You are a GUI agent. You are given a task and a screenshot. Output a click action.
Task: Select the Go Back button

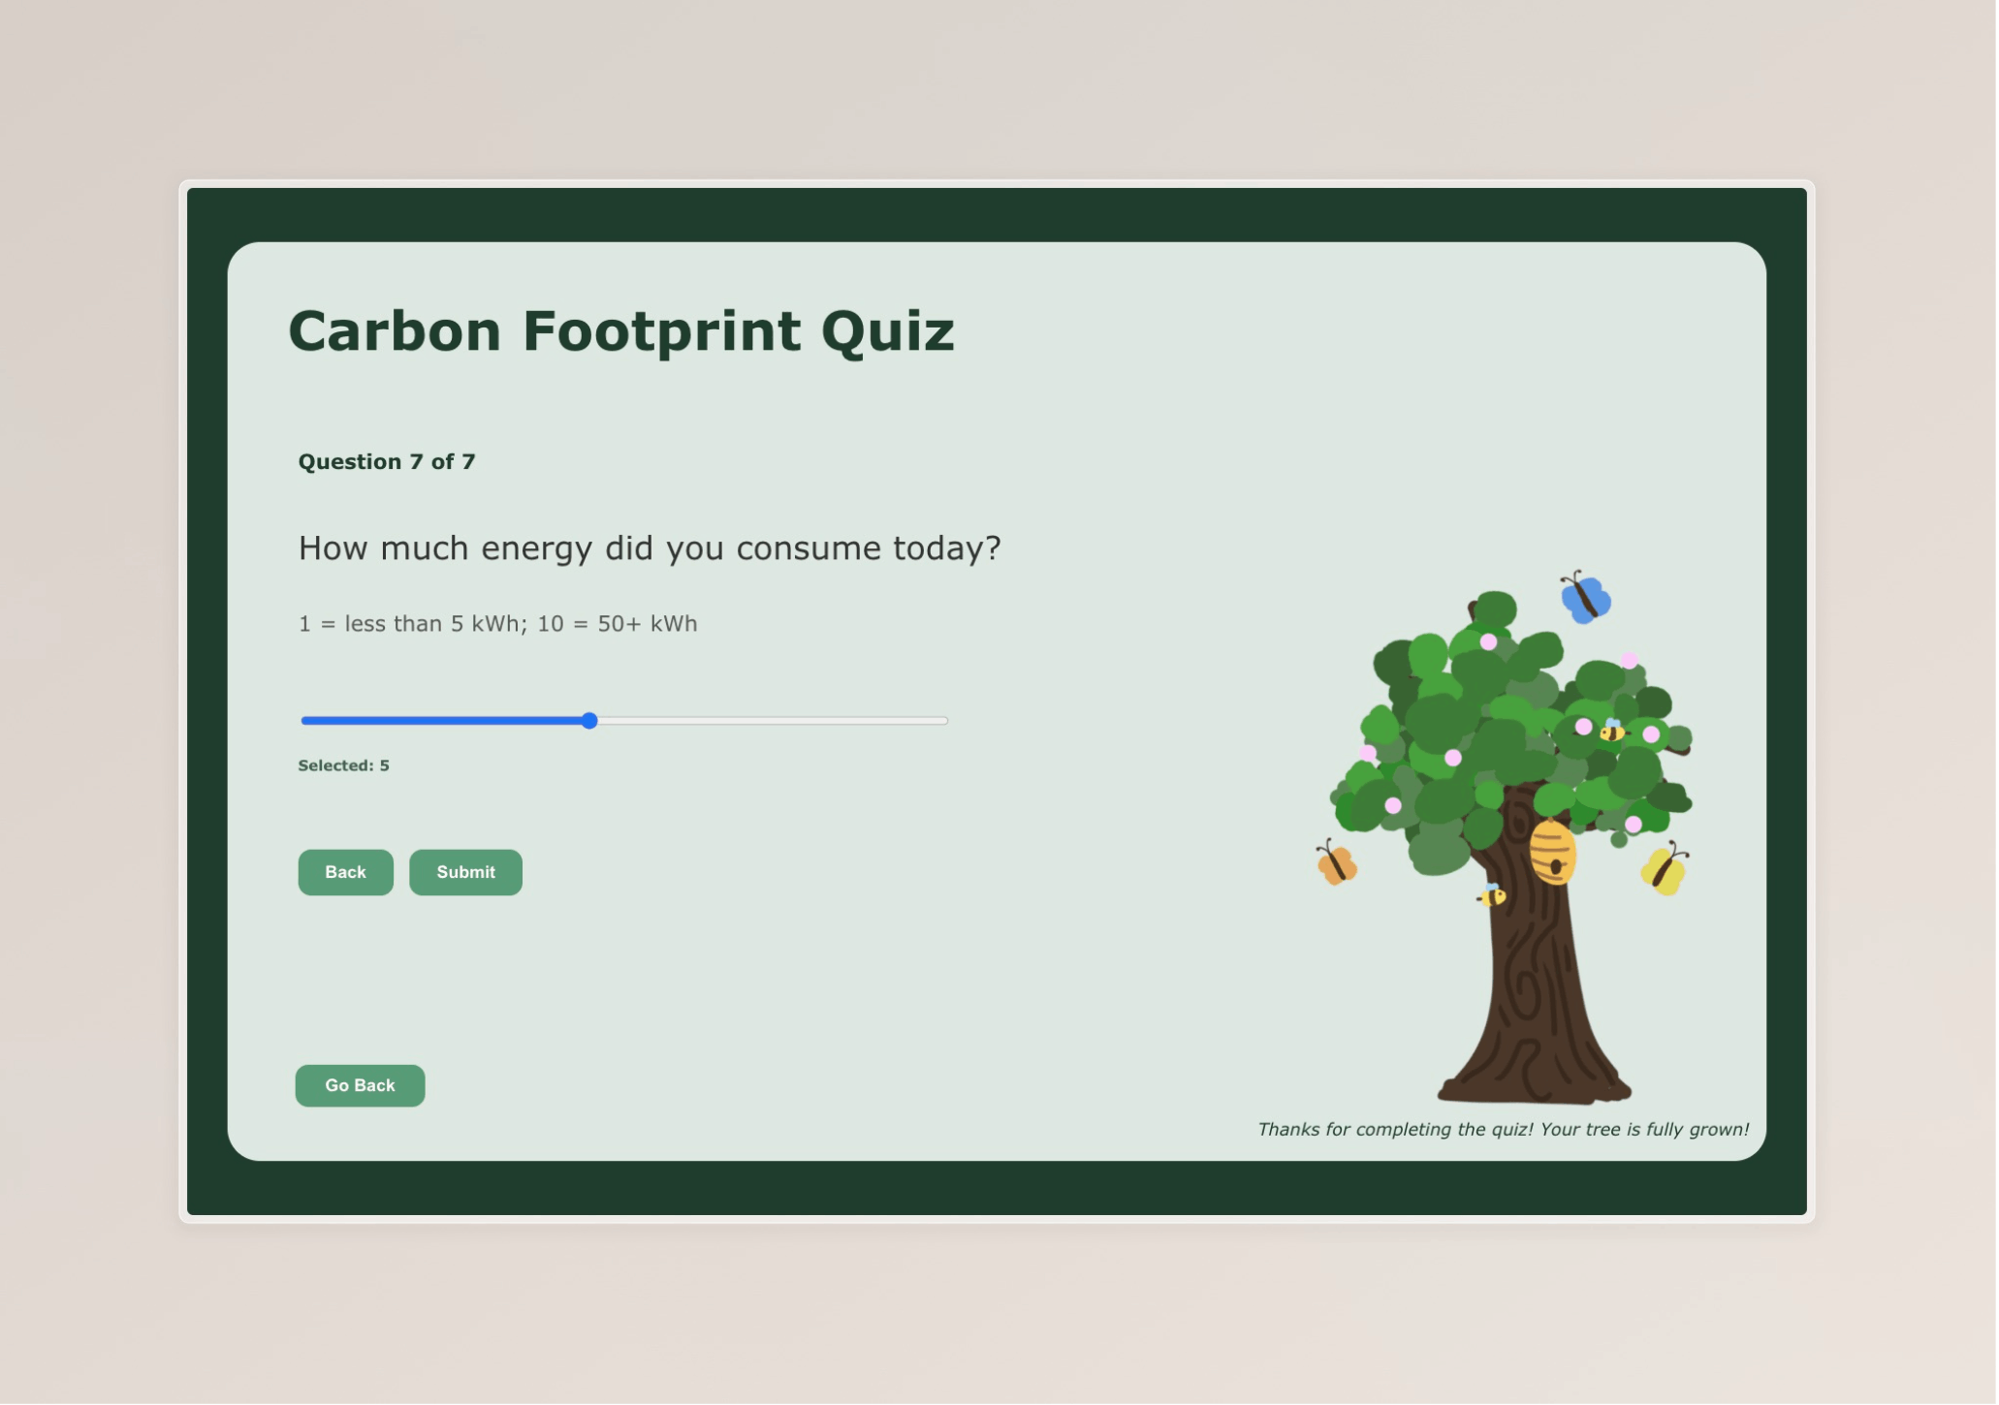360,1085
